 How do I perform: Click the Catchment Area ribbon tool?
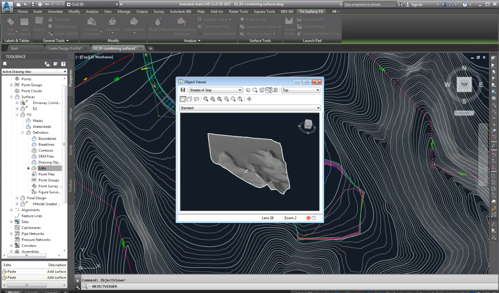point(213,26)
